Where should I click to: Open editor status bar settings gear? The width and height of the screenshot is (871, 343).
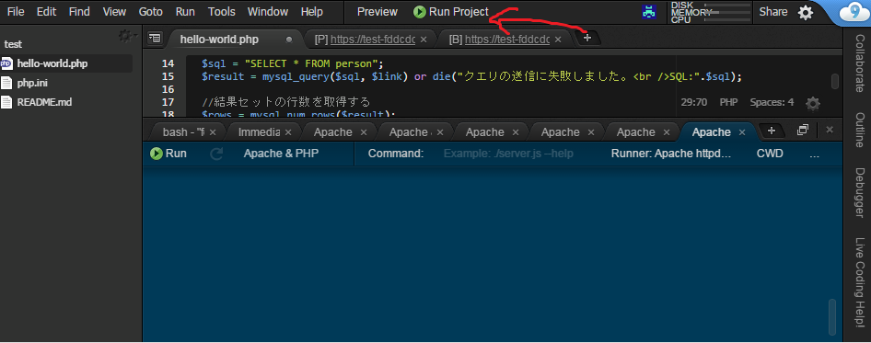click(x=813, y=103)
